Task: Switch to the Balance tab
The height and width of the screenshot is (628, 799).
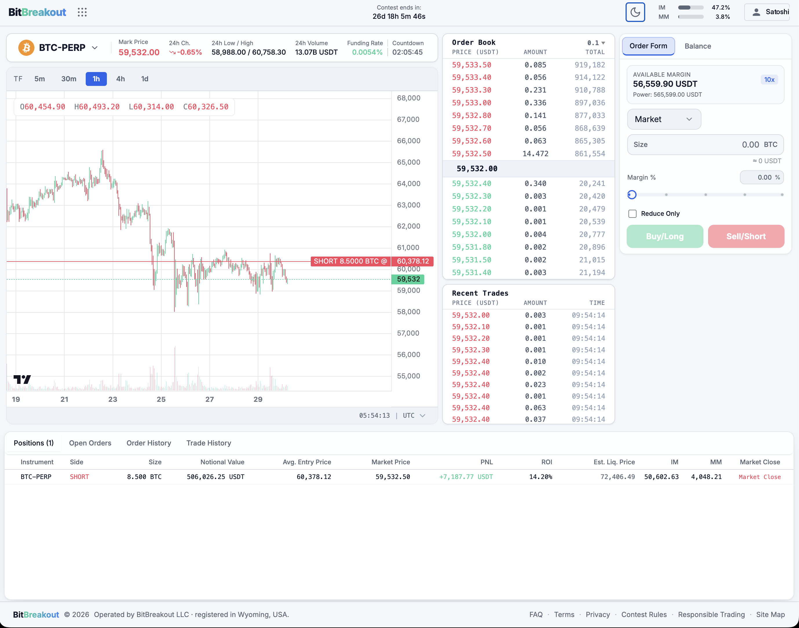Action: click(698, 46)
